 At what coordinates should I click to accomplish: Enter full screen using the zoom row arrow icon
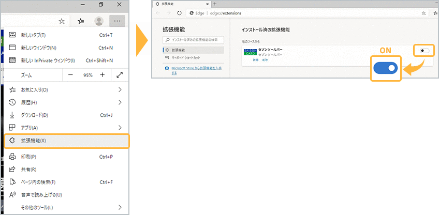pos(120,75)
